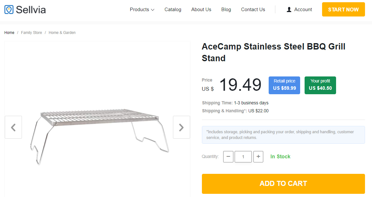This screenshot has width=372, height=197.
Task: Click the plus quantity icon
Action: point(258,156)
